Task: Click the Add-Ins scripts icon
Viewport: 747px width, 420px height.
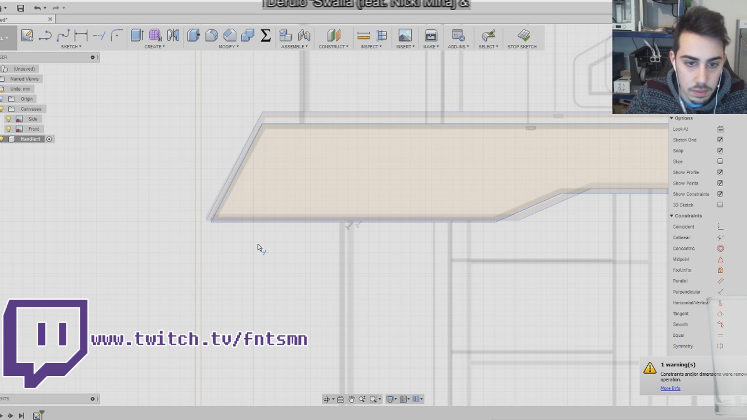Action: point(458,35)
